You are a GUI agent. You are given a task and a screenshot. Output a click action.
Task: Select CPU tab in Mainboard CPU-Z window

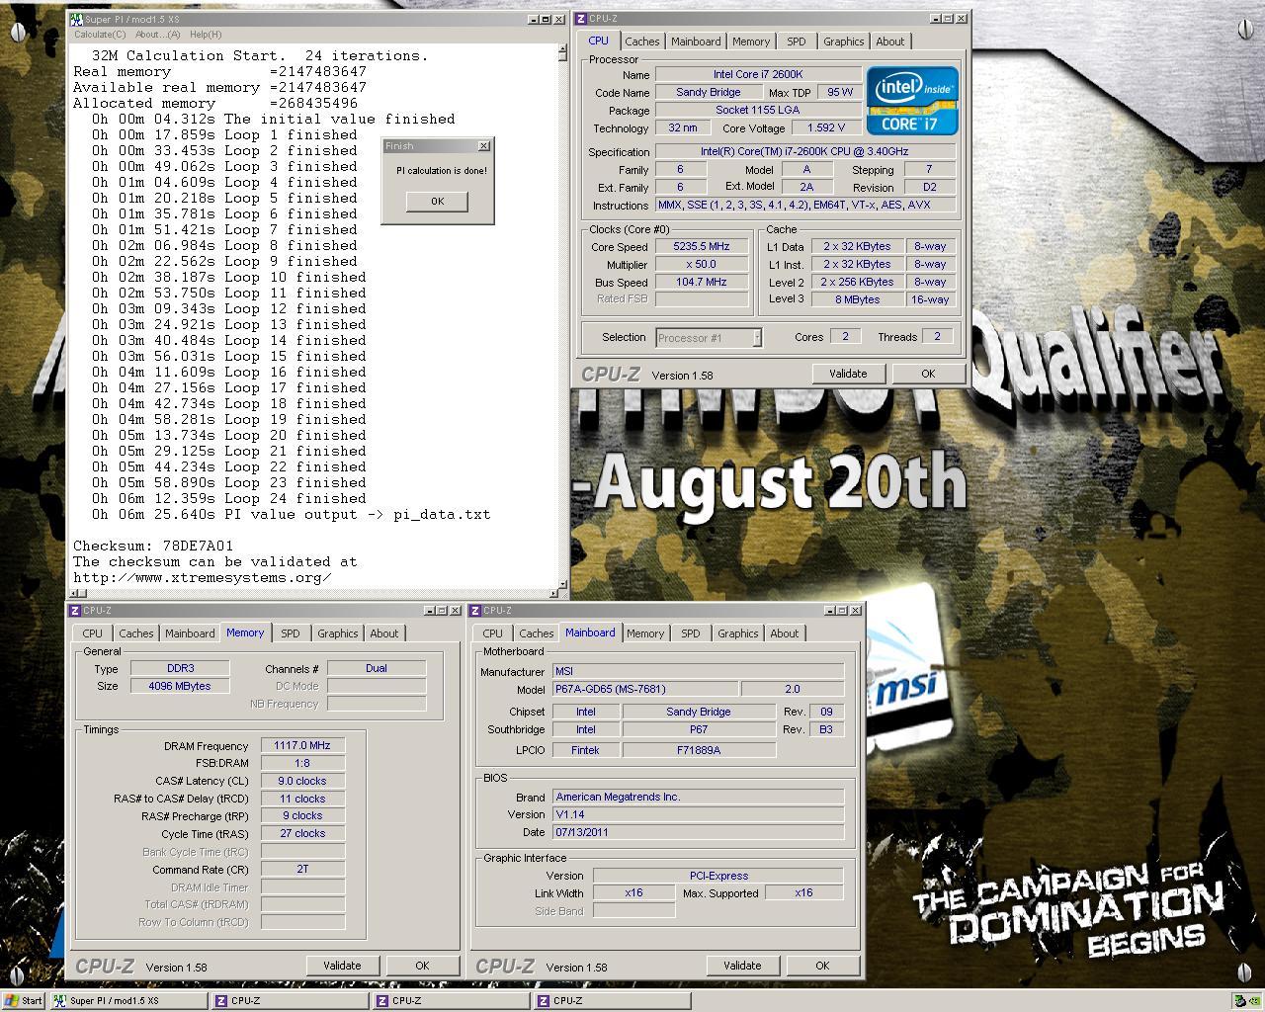(x=492, y=633)
